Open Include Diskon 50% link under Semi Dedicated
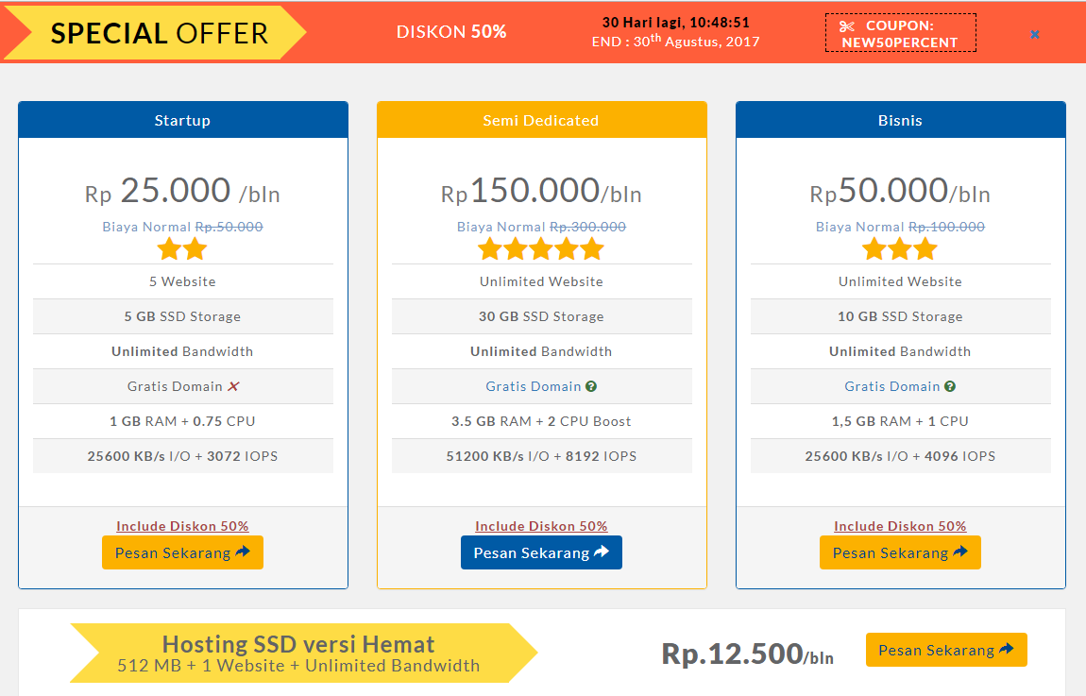The image size is (1086, 696). click(x=541, y=526)
